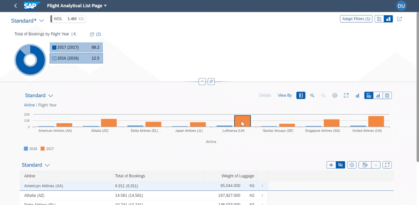Click the share icon beside filter mode buttons
This screenshot has height=205, width=419.
click(x=400, y=19)
